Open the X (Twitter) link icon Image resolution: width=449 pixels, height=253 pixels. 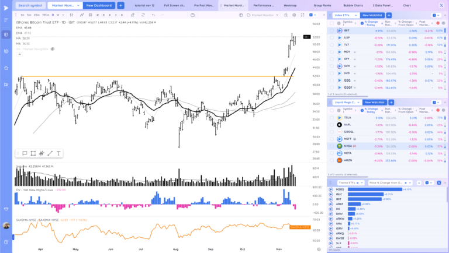click(x=441, y=5)
